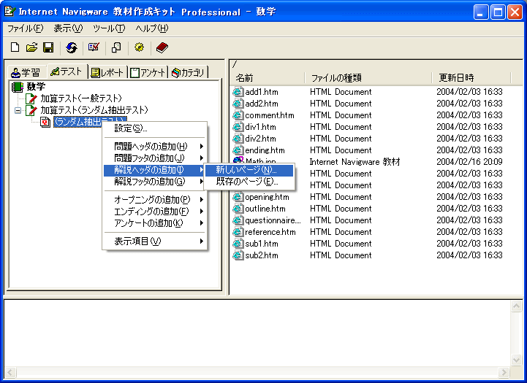The width and height of the screenshot is (527, 383).
Task: Select 解説ヘッダの追加 menu entry
Action: (x=155, y=170)
